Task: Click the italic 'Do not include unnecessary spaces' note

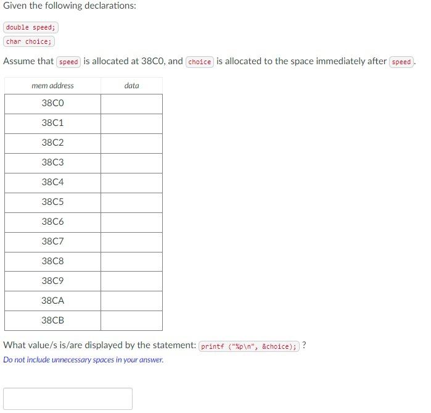Action: pyautogui.click(x=83, y=360)
